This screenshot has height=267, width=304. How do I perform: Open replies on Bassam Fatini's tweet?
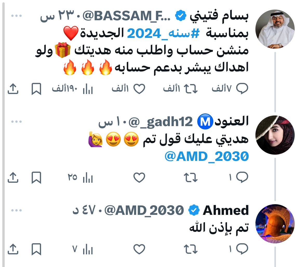tap(242, 89)
